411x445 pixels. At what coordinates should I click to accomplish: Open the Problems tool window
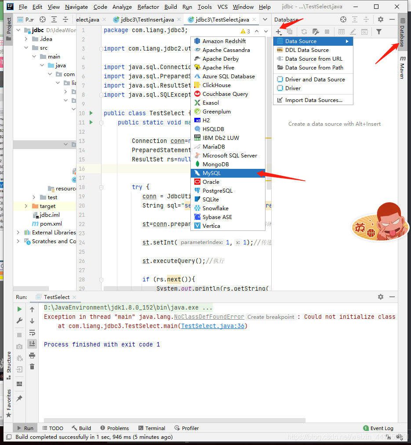pyautogui.click(x=115, y=428)
